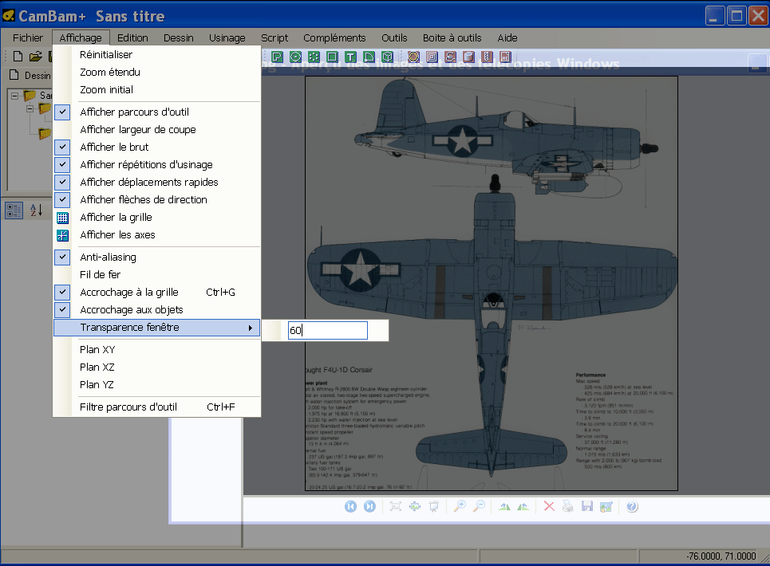Click the open folder icon in toolbar
The image size is (770, 566).
click(x=35, y=57)
